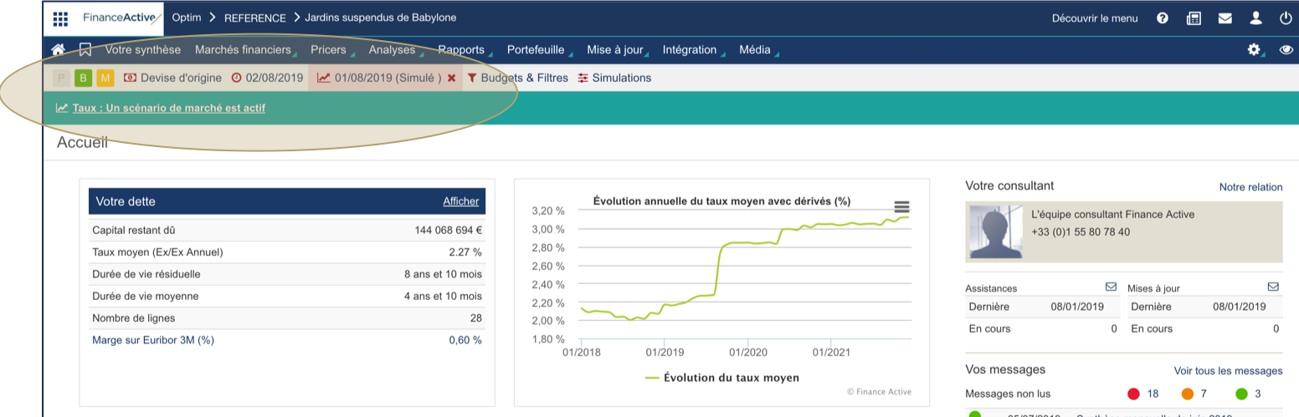Open the chart hamburger menu icon
The width and height of the screenshot is (1299, 417).
tap(901, 207)
